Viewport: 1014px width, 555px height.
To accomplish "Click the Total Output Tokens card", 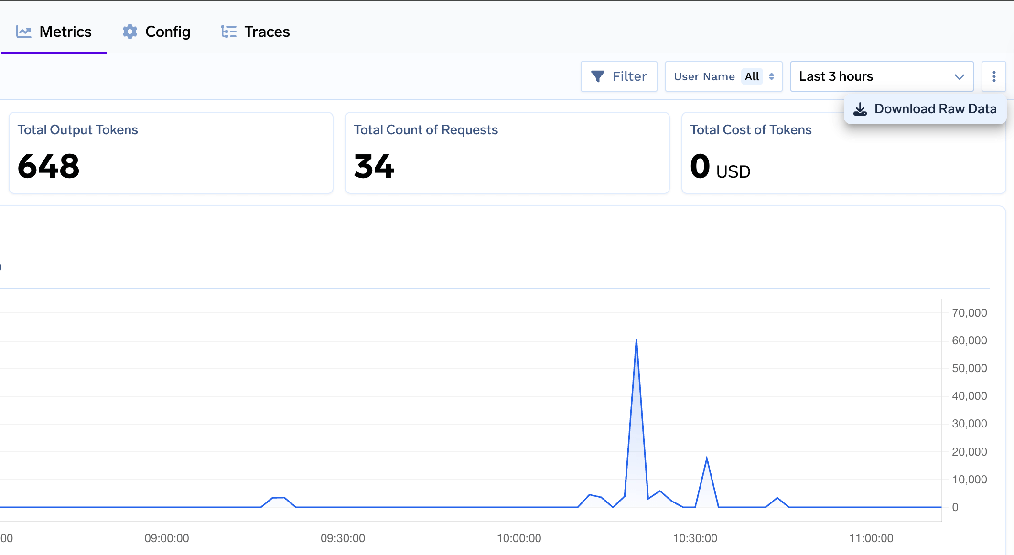I will coord(171,153).
